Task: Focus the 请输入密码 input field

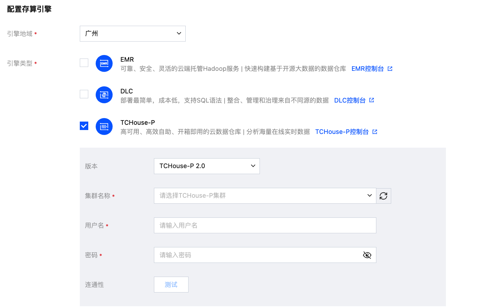Action: pyautogui.click(x=265, y=255)
